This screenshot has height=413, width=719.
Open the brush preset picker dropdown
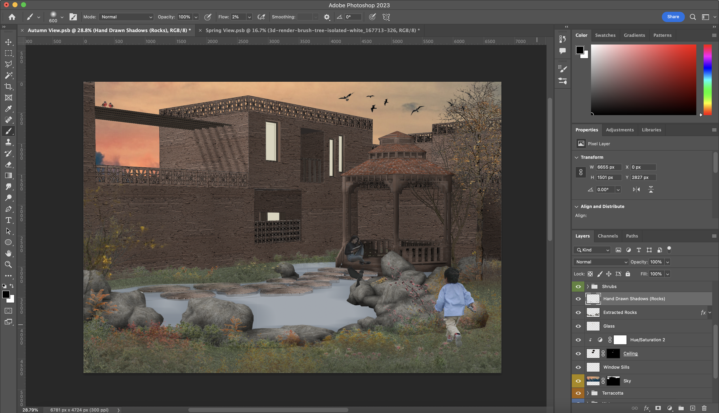pyautogui.click(x=62, y=17)
